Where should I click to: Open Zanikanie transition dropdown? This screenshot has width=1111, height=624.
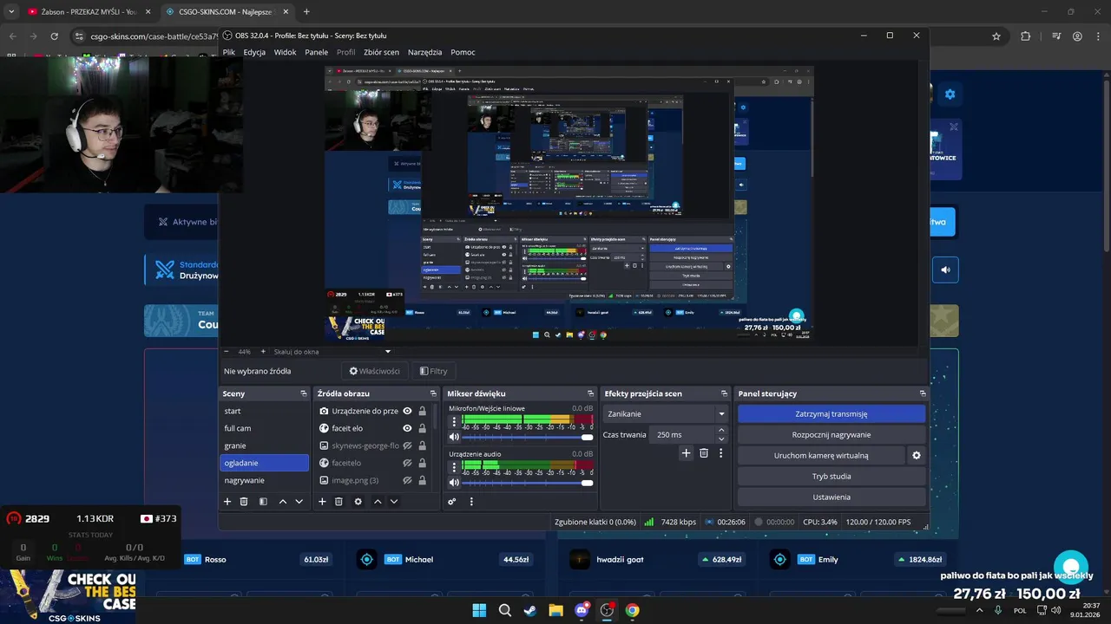(x=666, y=413)
